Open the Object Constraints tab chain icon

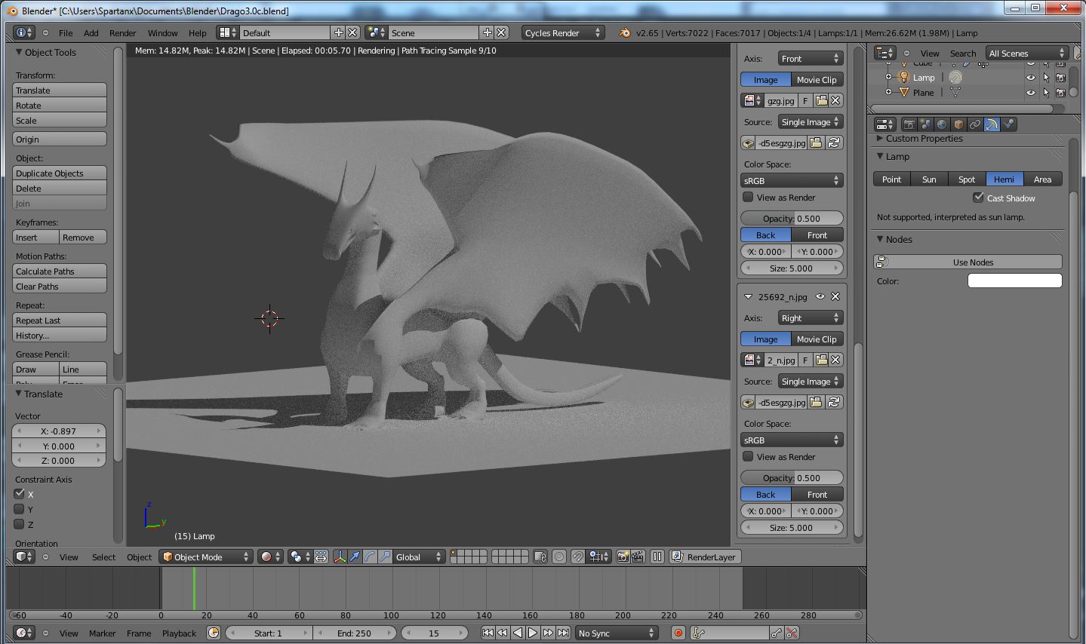[975, 124]
